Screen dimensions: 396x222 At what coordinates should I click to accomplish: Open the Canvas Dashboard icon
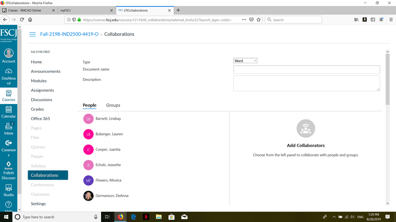coord(8,76)
